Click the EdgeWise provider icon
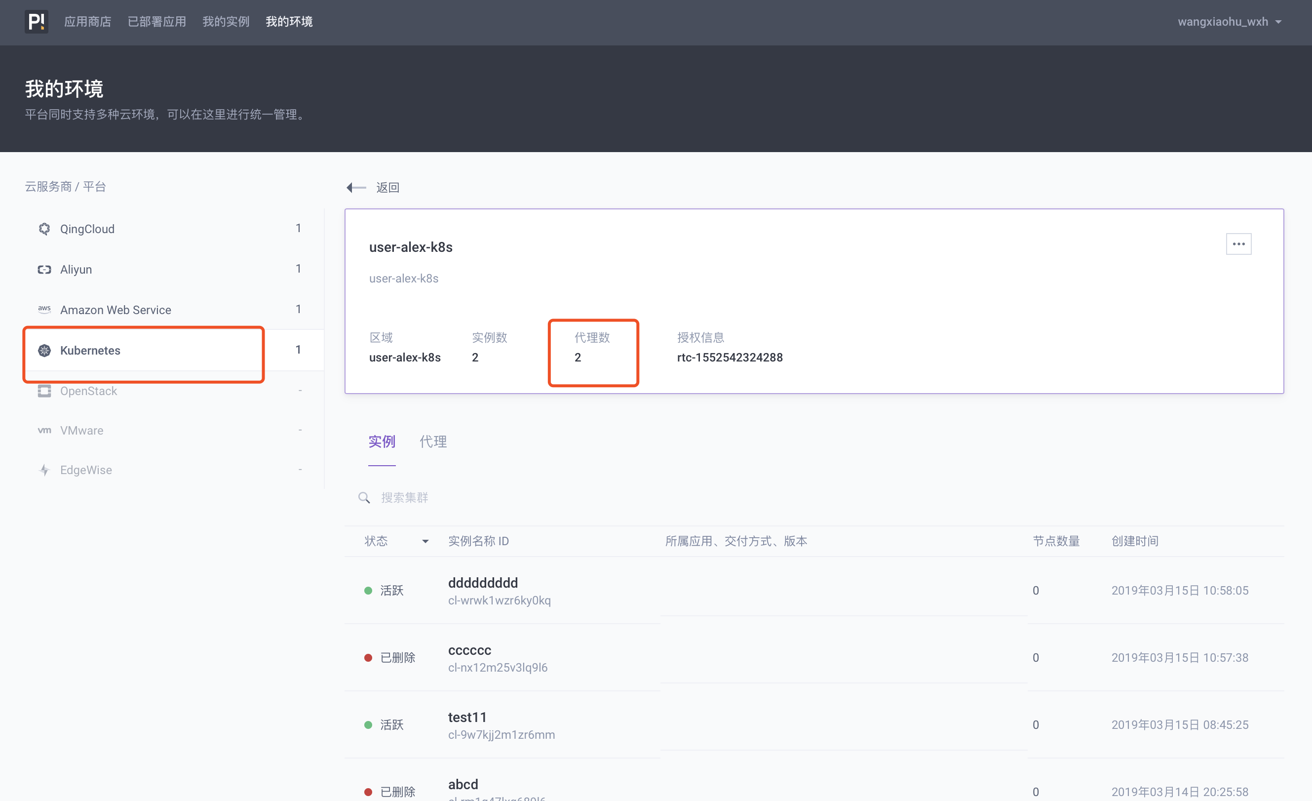 44,470
